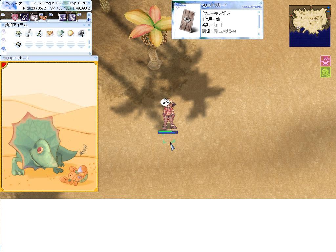Click the Rogue character sprite
The width and height of the screenshot is (336, 252).
click(169, 114)
